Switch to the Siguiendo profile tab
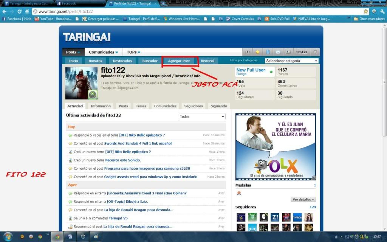387x242 pixels. [219, 106]
